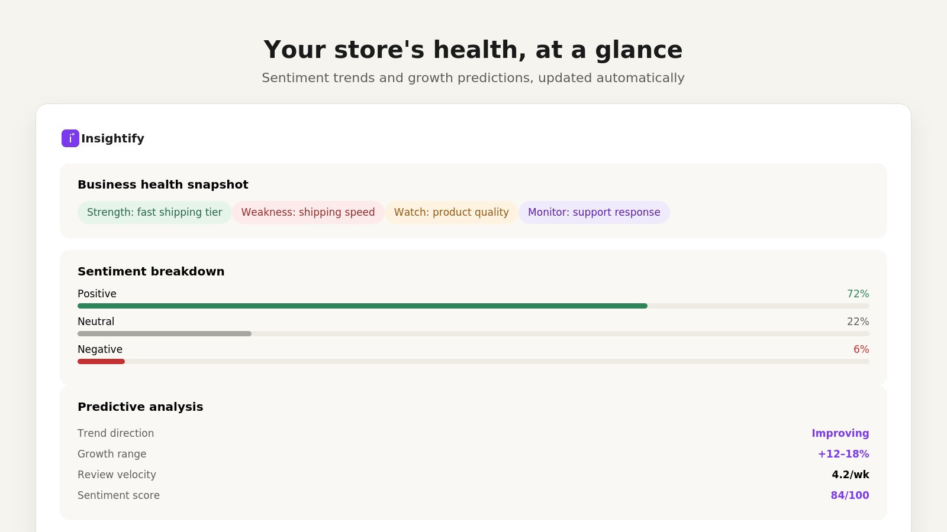Open the Watch: product quality tag
Viewport: 947px width, 532px height.
[x=452, y=212]
